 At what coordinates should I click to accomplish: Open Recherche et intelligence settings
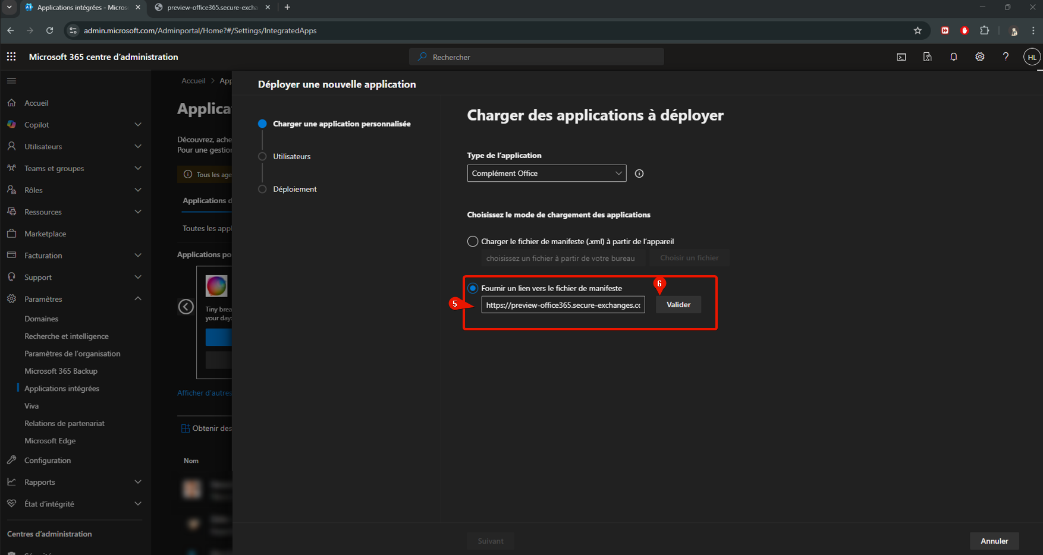coord(67,336)
